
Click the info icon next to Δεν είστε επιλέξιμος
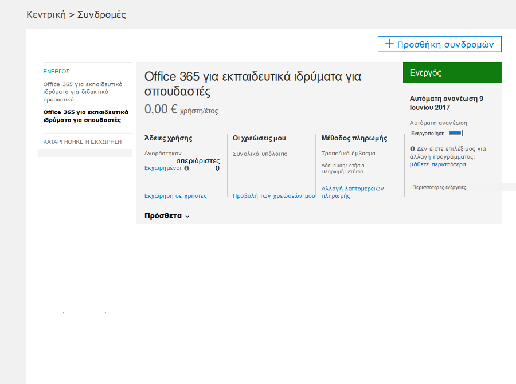[x=412, y=148]
